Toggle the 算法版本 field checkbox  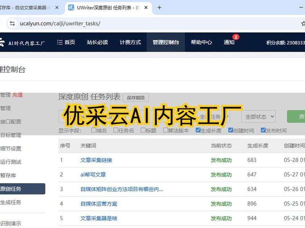click(165, 130)
